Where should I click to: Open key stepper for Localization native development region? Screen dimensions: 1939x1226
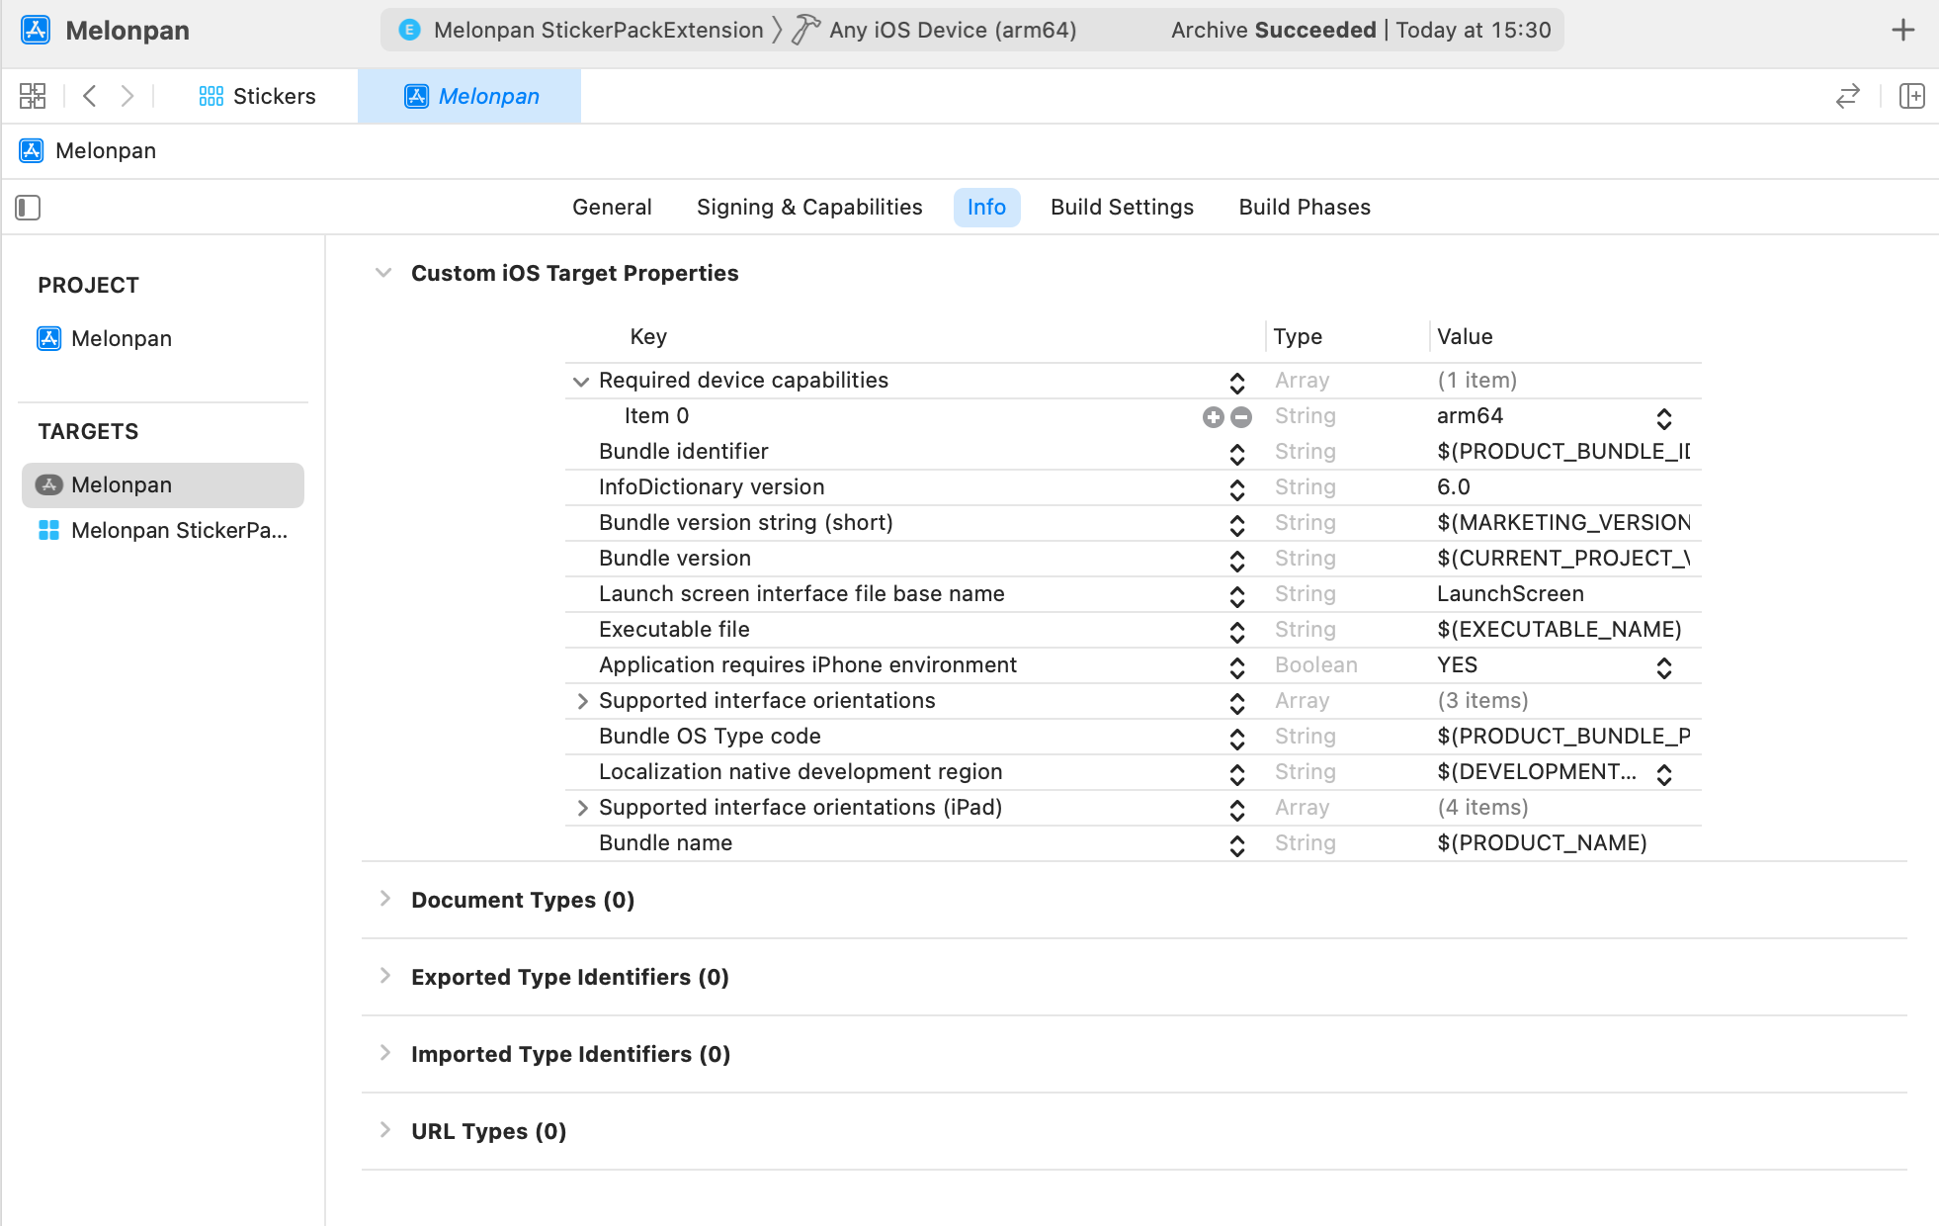[1237, 774]
